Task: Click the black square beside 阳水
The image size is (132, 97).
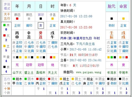Action: tap(108, 79)
